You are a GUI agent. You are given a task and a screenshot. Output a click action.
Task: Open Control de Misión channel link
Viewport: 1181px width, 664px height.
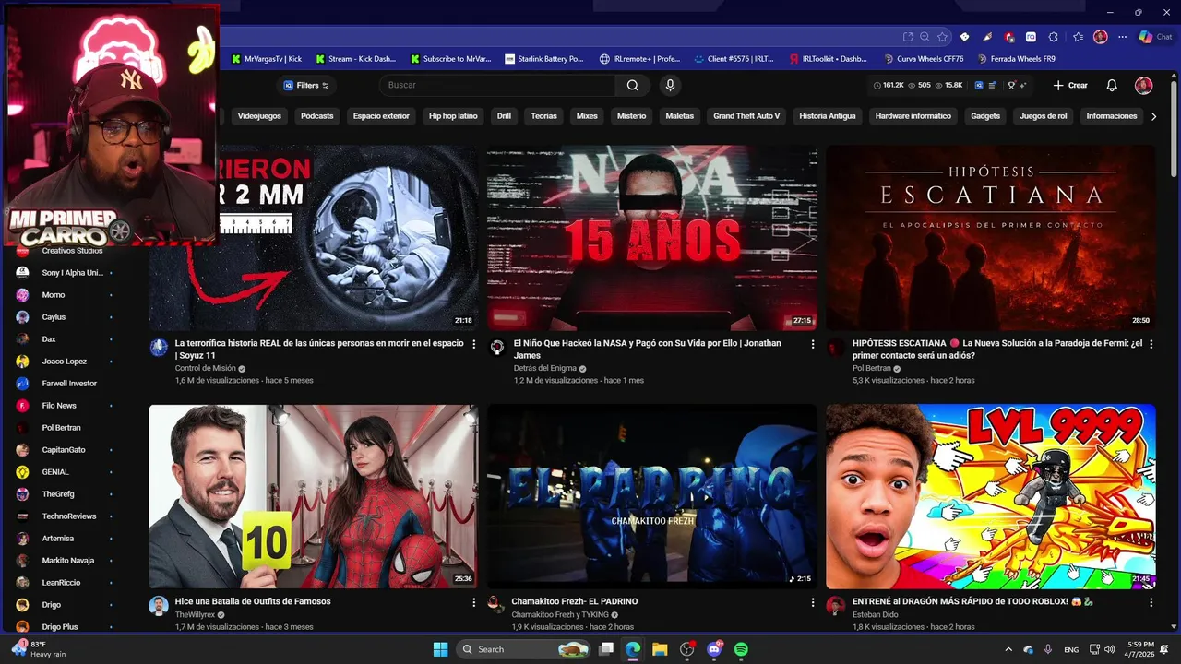pyautogui.click(x=205, y=368)
